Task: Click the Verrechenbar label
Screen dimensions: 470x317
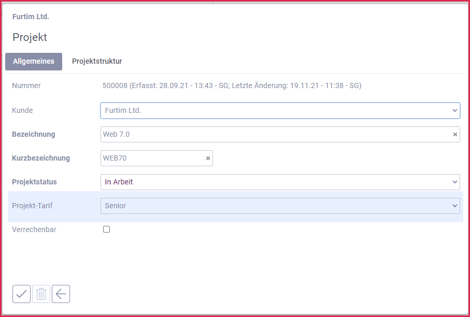Action: [x=34, y=230]
